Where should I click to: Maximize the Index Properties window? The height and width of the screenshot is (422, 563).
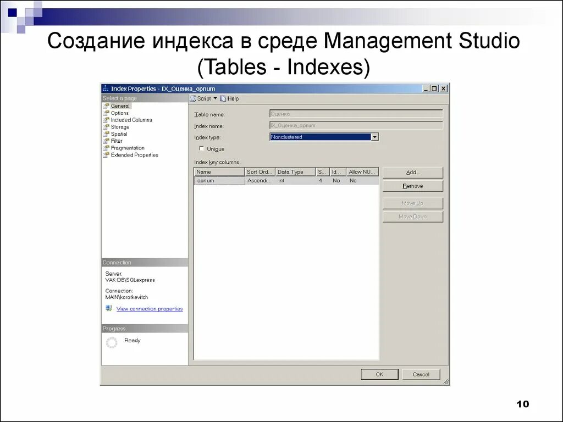coord(434,88)
